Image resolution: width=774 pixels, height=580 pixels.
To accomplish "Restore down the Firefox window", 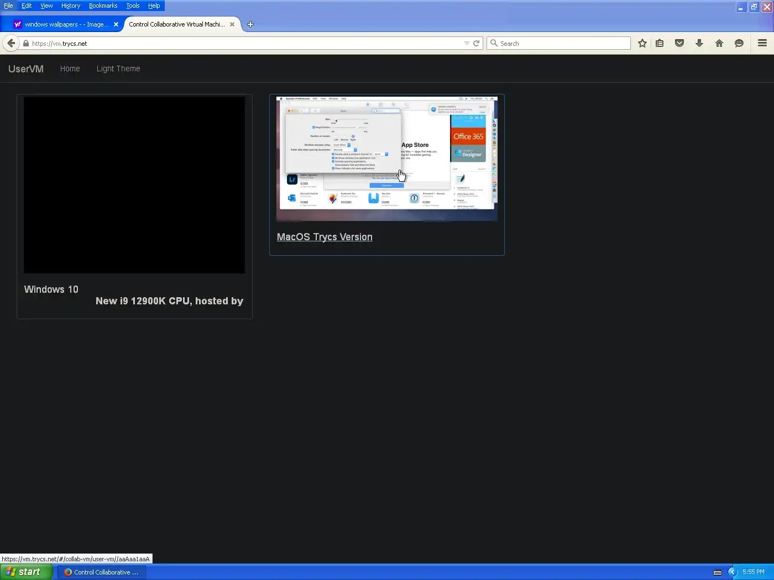I will [754, 7].
